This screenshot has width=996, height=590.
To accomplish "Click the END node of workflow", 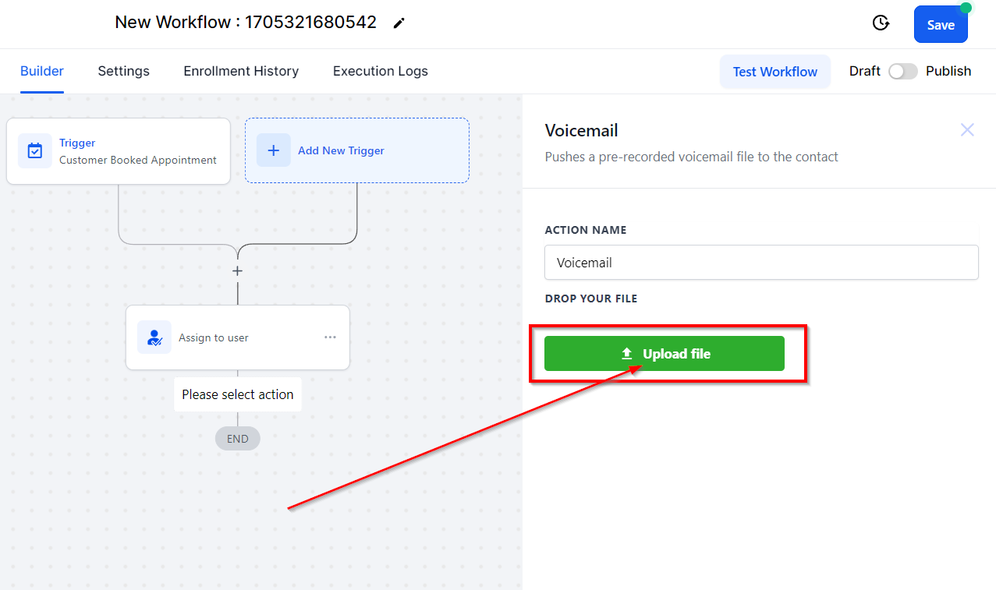I will [x=238, y=439].
